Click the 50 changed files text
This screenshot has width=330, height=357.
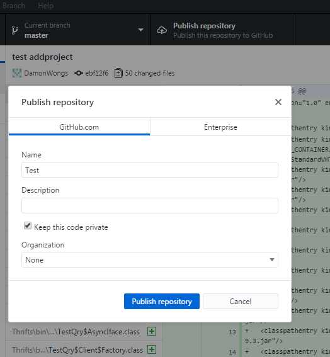(150, 73)
